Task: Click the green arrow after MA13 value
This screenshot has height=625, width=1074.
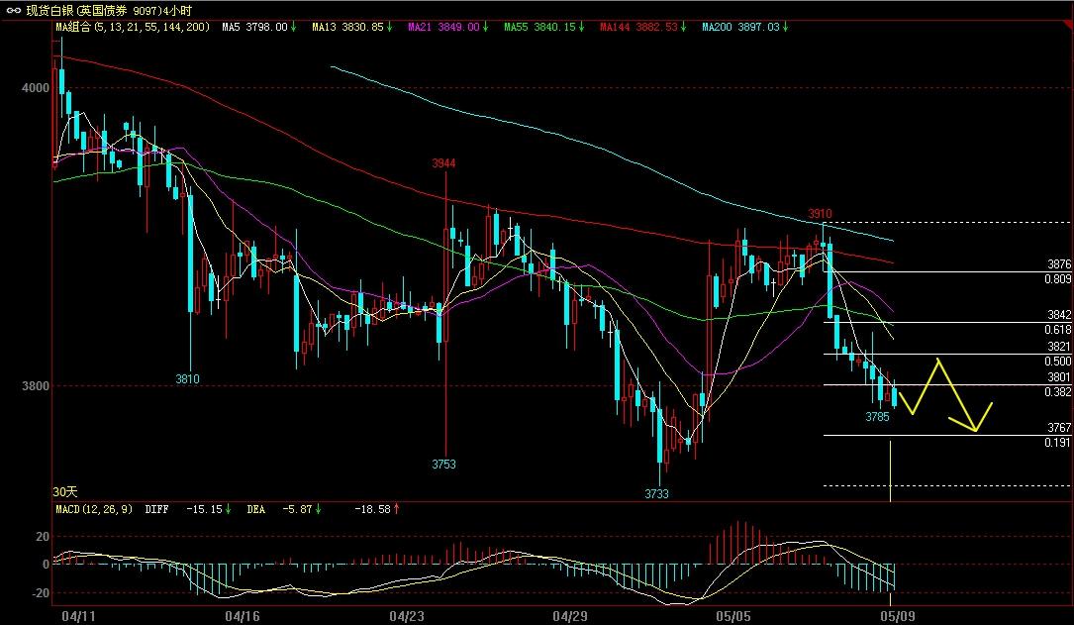Action: point(391,28)
